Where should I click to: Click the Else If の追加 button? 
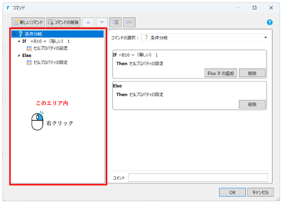point(220,73)
